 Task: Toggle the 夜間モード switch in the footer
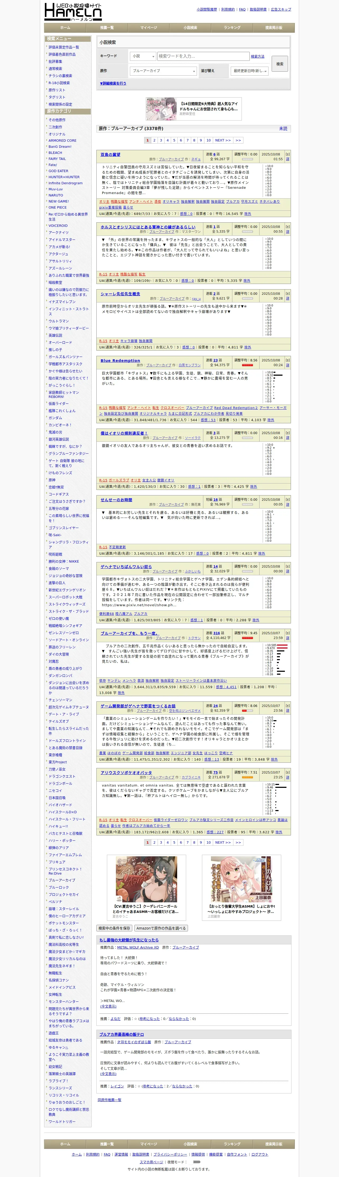click(196, 1161)
